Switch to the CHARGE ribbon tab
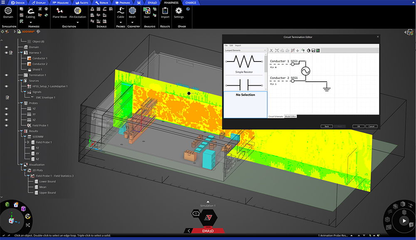The width and height of the screenshot is (416, 240). [x=191, y=2]
